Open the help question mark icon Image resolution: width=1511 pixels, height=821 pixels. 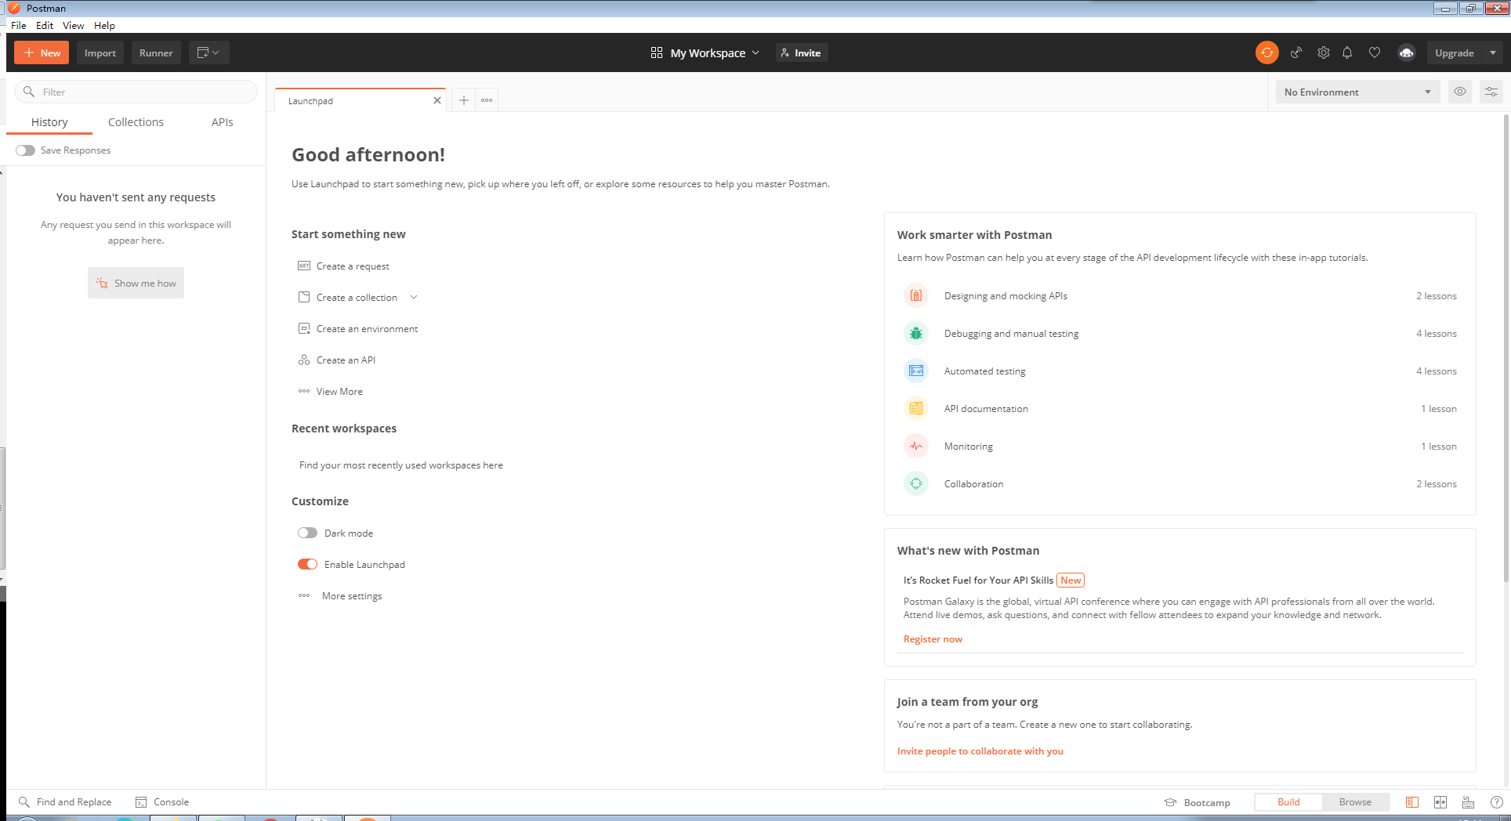click(x=1496, y=802)
